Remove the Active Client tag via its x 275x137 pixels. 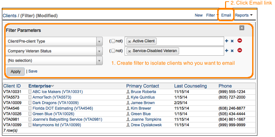coord(130,41)
